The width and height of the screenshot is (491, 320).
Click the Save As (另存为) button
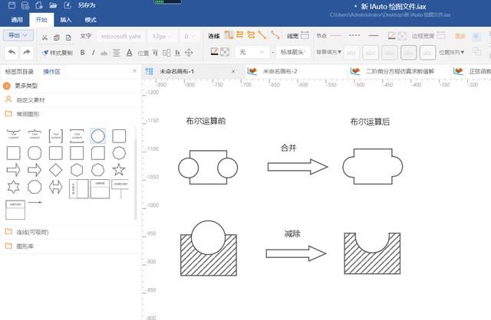point(87,5)
